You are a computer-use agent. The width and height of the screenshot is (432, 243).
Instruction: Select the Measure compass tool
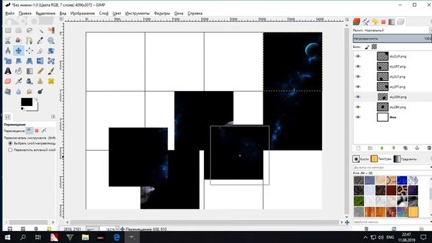coord(8,51)
